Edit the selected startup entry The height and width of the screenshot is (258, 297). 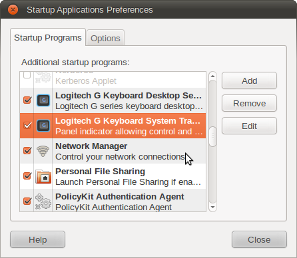pos(249,126)
